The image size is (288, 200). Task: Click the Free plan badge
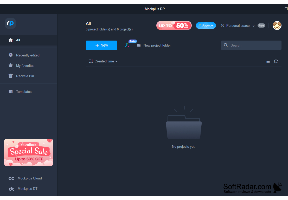click(x=261, y=25)
